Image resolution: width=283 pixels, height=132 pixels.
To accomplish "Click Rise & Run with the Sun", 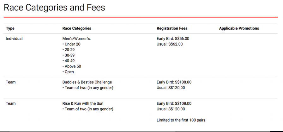I will point(83,104).
